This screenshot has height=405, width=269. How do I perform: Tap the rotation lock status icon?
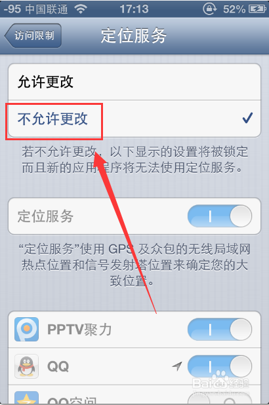209,9
